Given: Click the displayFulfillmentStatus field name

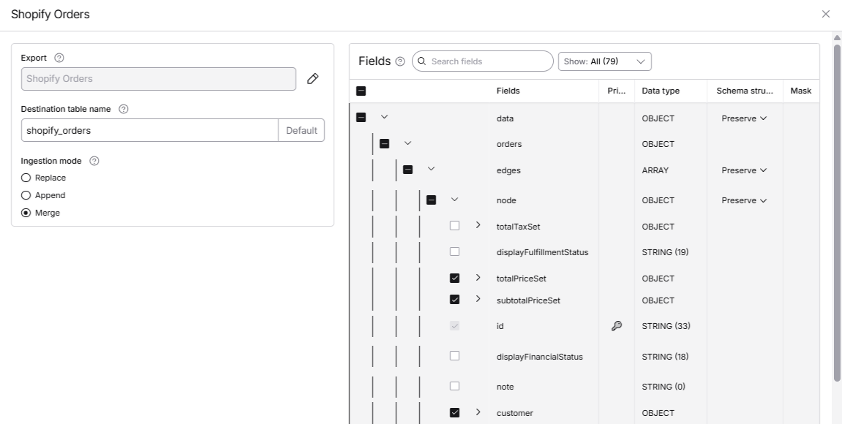Looking at the screenshot, I should coord(542,252).
